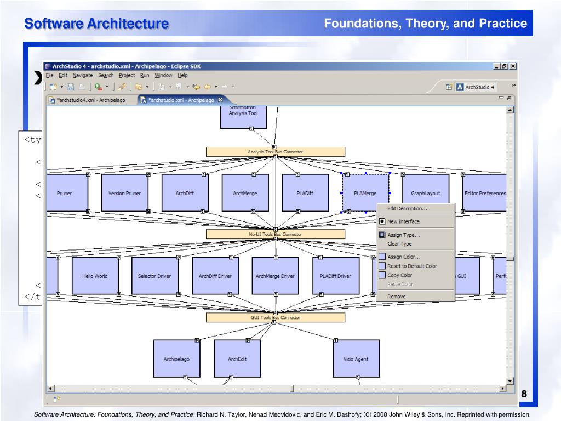Choose Assign Type from context menu
Screen dimensions: 561x421
tap(416, 235)
